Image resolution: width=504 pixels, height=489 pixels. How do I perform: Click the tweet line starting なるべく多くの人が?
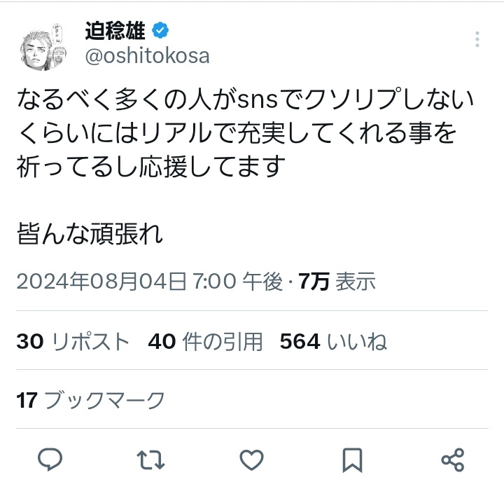246,99
